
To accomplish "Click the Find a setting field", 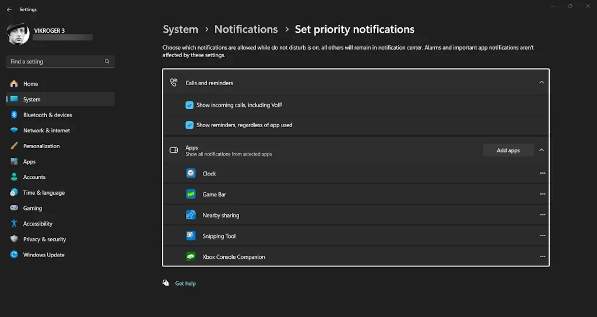I will click(55, 61).
